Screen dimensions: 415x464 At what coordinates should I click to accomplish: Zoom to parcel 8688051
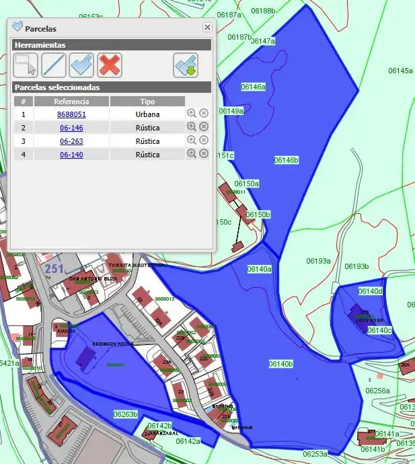192,113
